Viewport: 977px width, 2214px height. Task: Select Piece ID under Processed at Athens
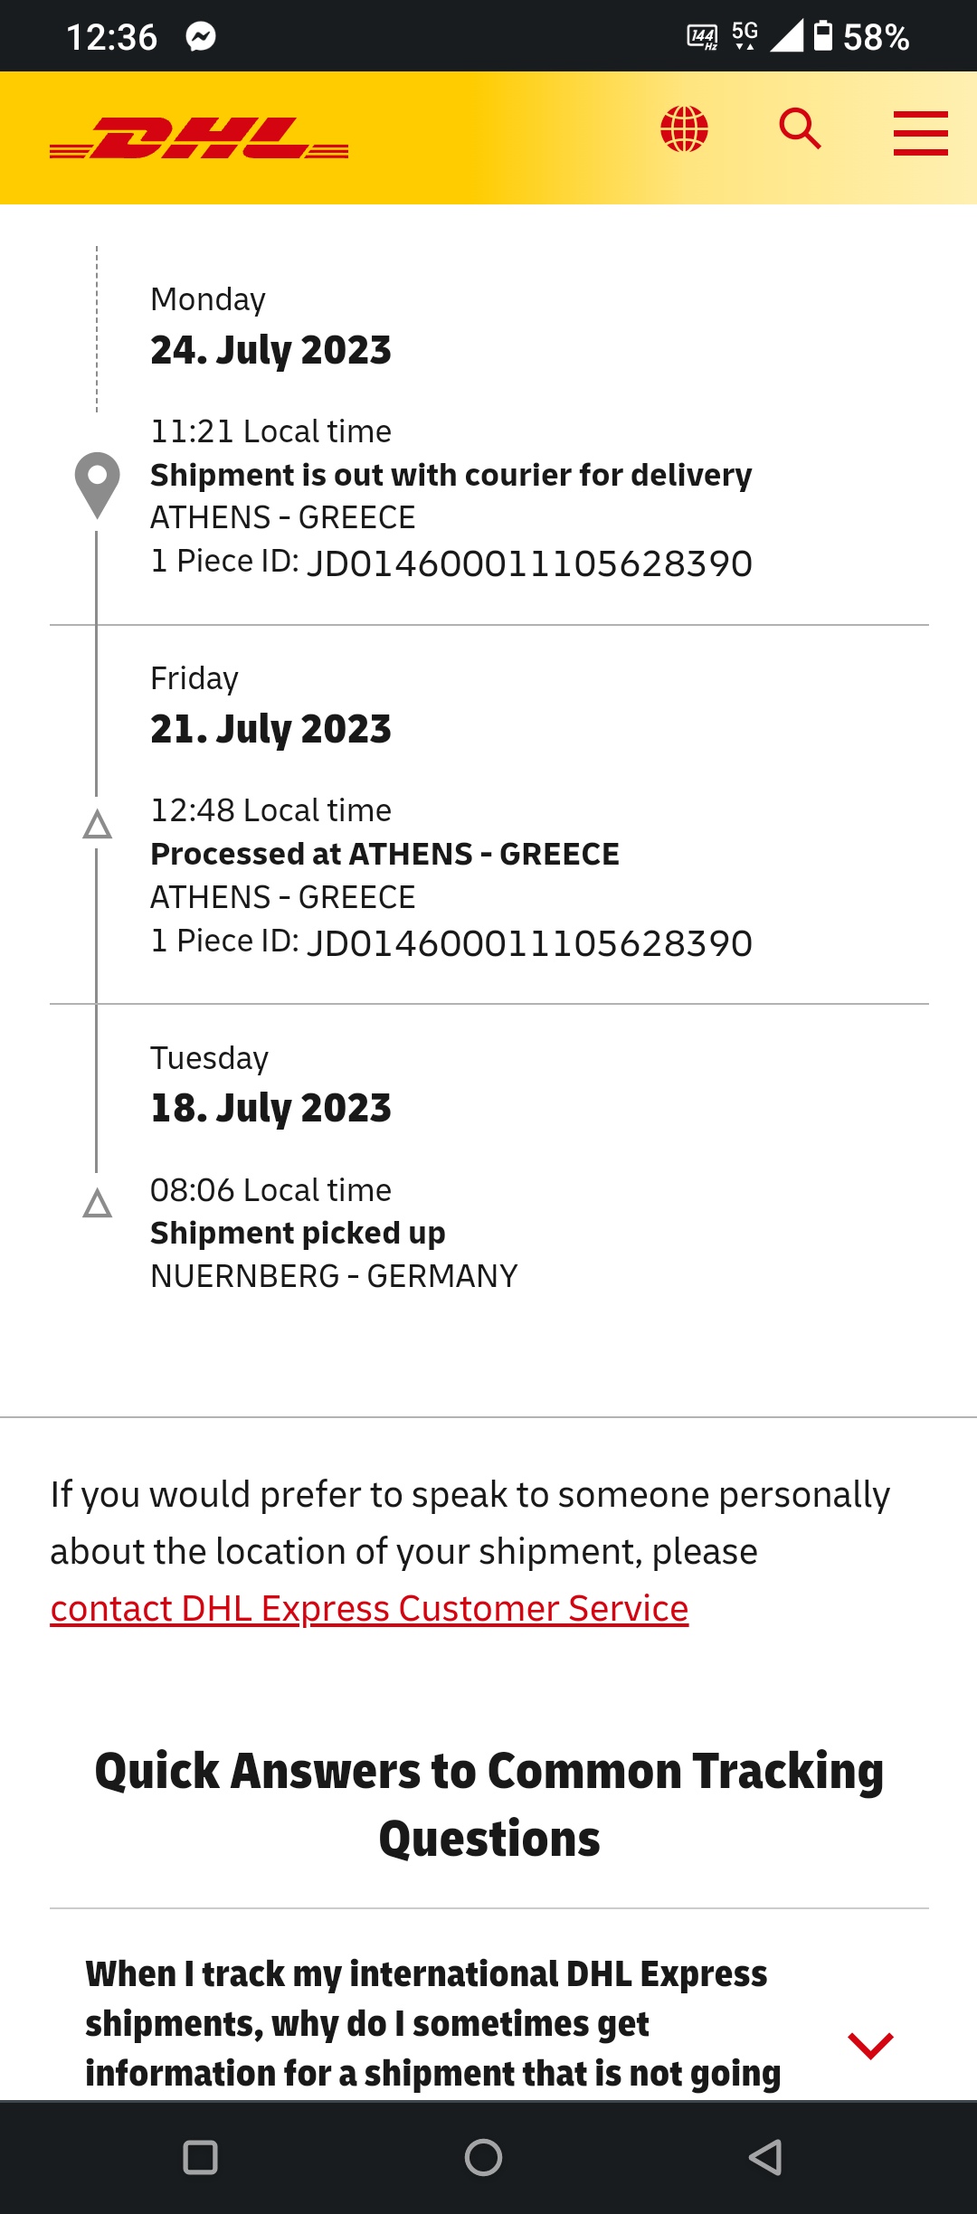(x=451, y=942)
